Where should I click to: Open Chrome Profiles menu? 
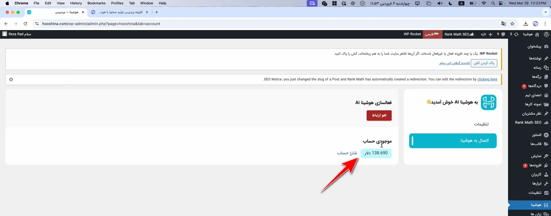(117, 3)
